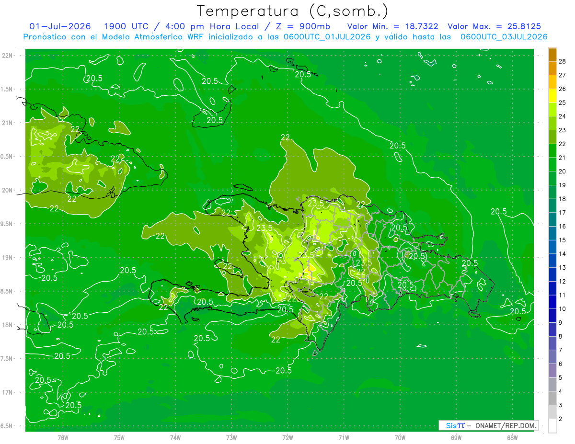This screenshot has height=444, width=575.
Task: Click legend value label "19"
Action: (563, 185)
